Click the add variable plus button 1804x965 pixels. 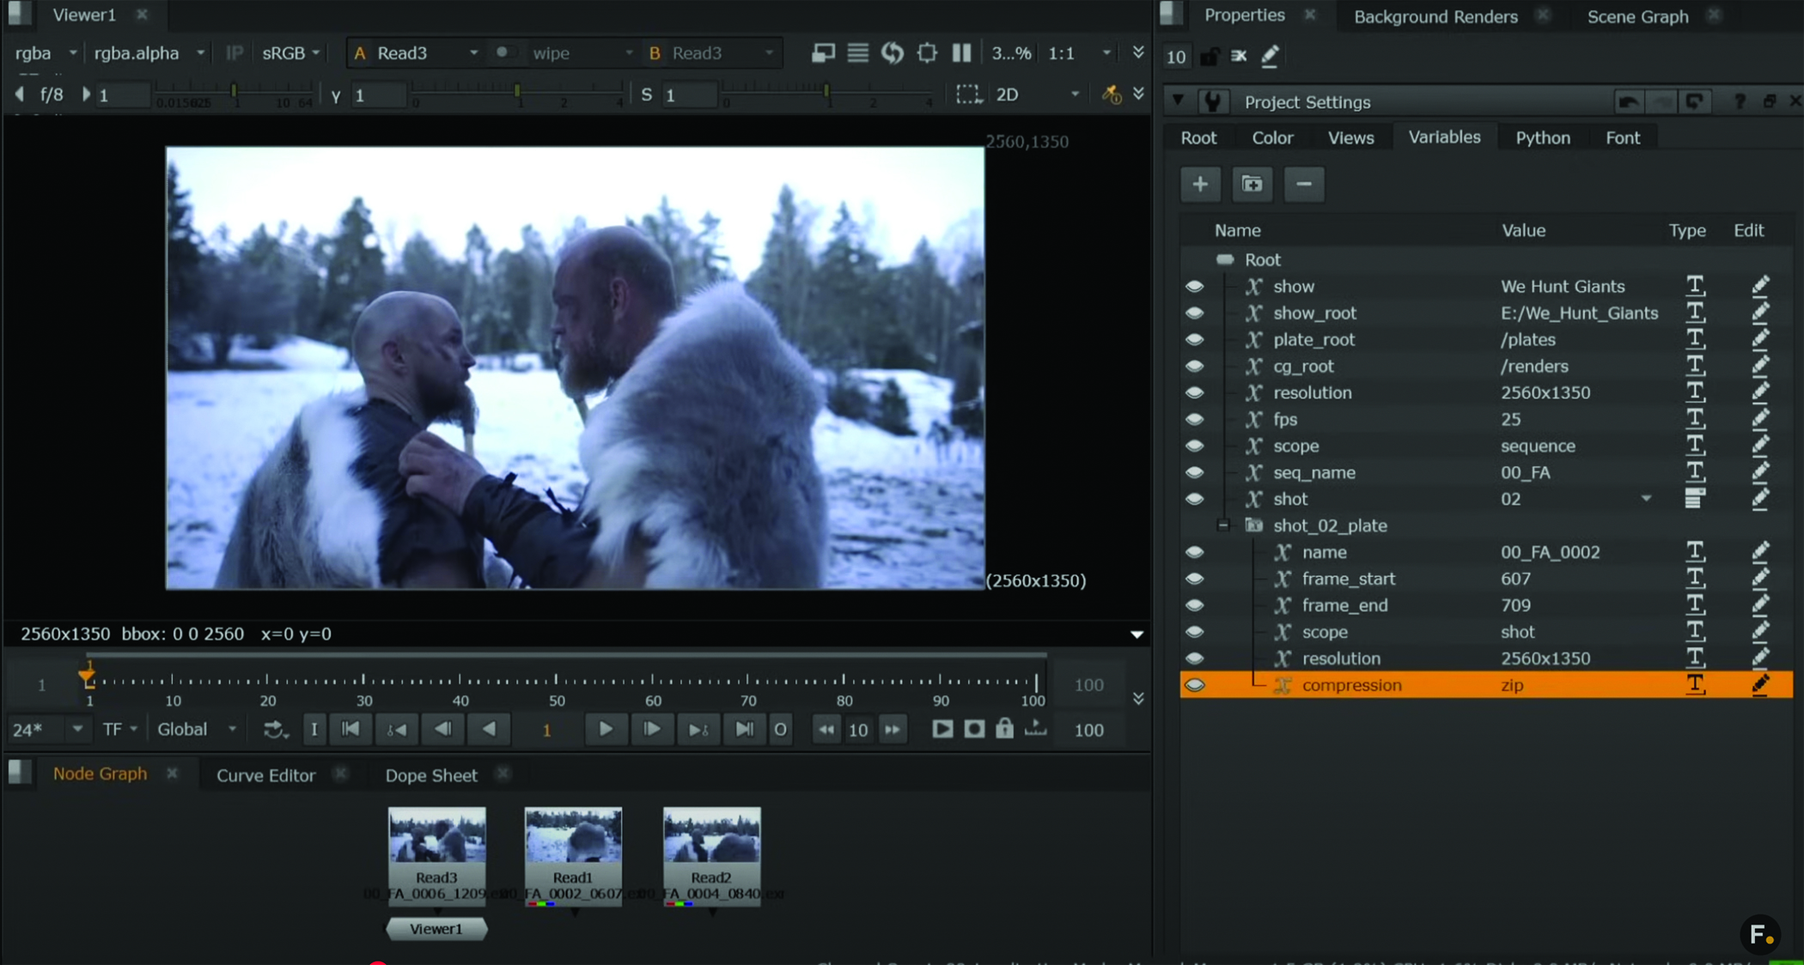(x=1200, y=184)
